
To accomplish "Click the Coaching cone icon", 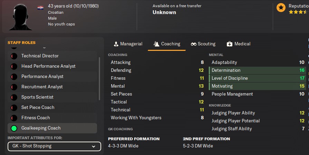I will 156,44.
